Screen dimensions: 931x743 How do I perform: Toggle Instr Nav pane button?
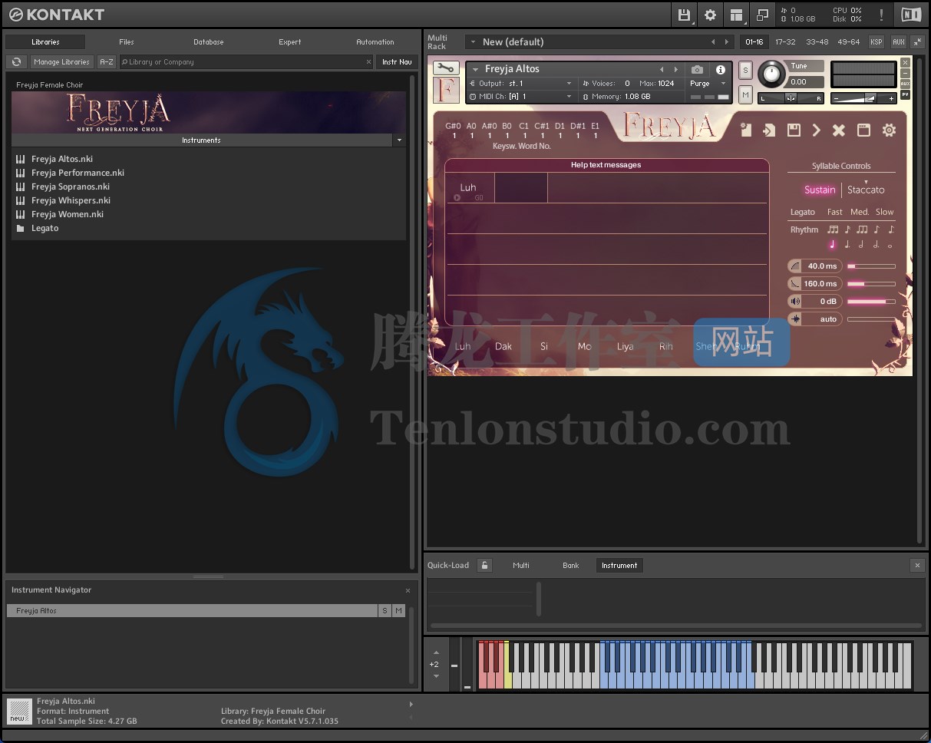pos(397,61)
